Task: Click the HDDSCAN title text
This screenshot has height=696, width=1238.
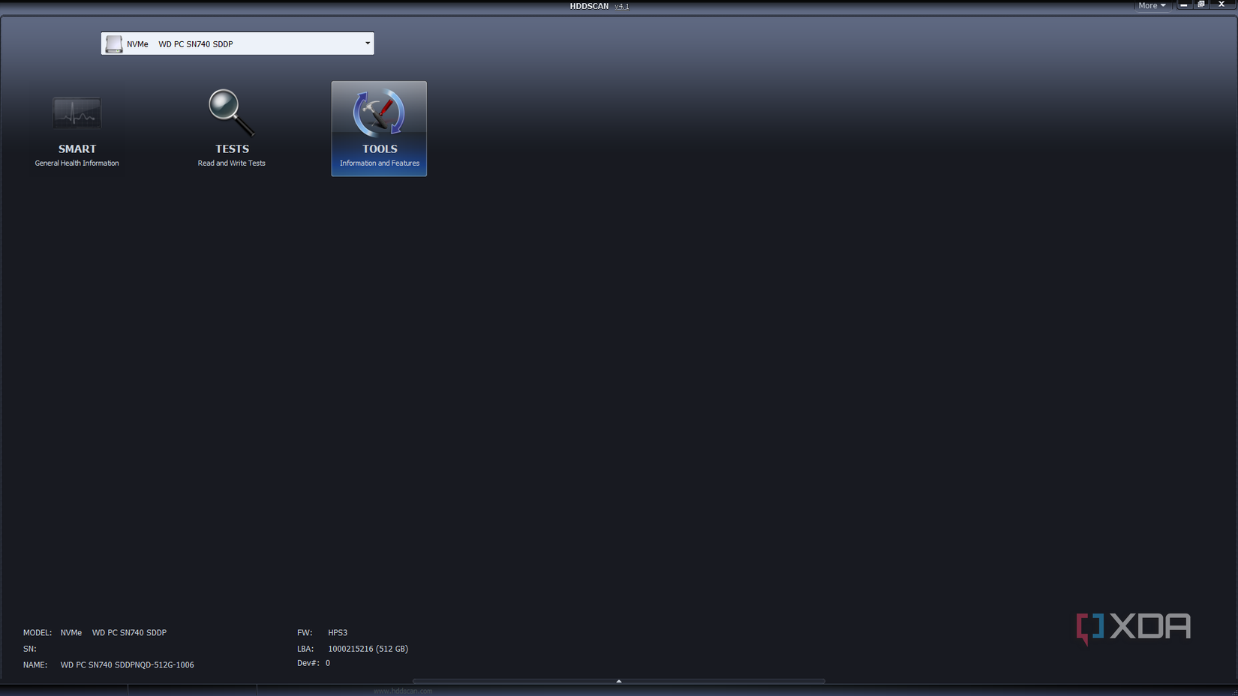Action: (x=589, y=6)
